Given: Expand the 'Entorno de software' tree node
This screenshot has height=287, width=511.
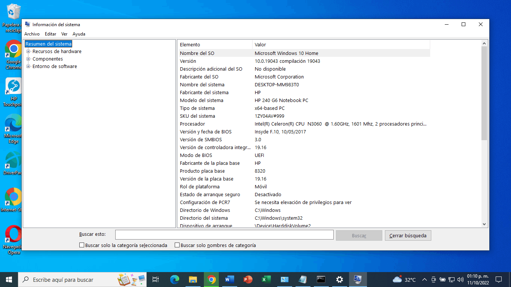Looking at the screenshot, I should [28, 67].
